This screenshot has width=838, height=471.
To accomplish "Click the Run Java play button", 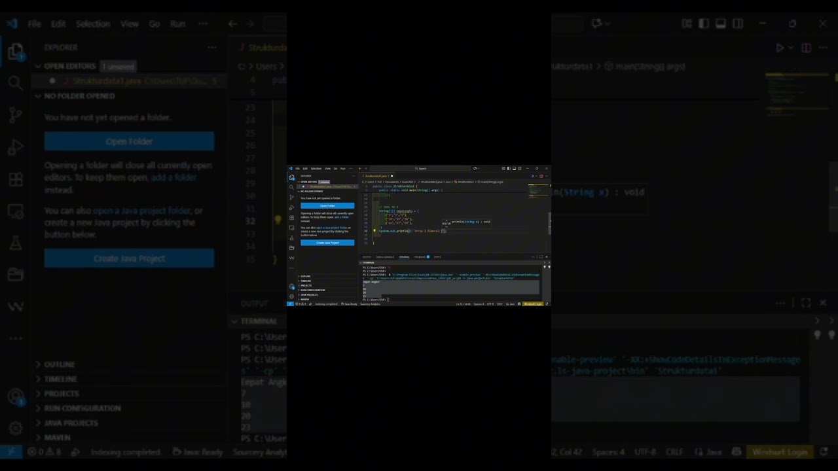I will coord(532,176).
